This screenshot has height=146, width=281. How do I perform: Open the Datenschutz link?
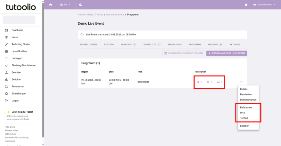coord(10,134)
